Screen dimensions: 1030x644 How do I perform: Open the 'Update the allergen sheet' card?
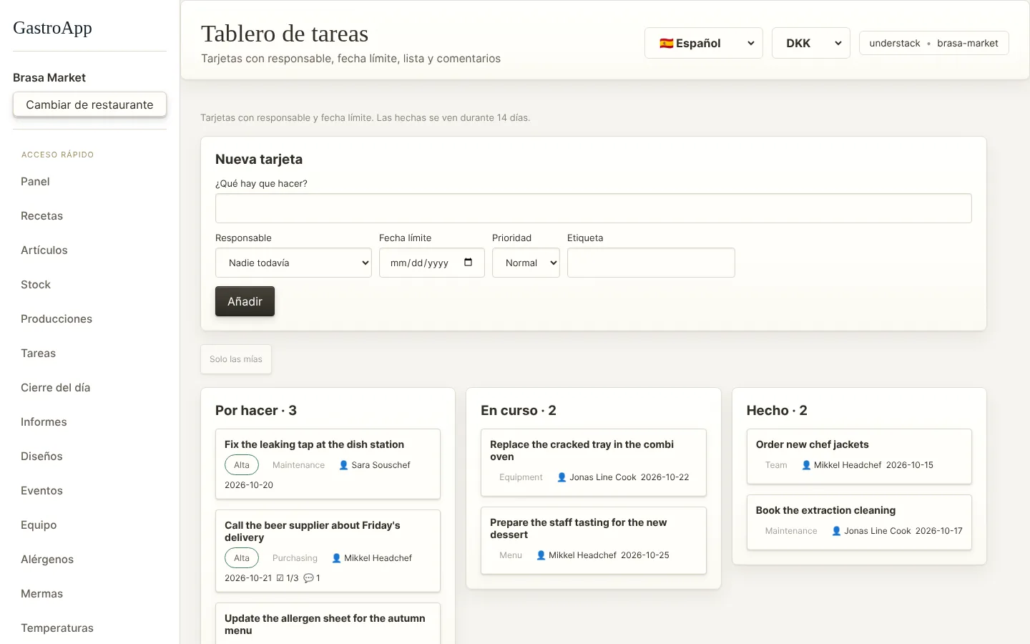pos(328,624)
